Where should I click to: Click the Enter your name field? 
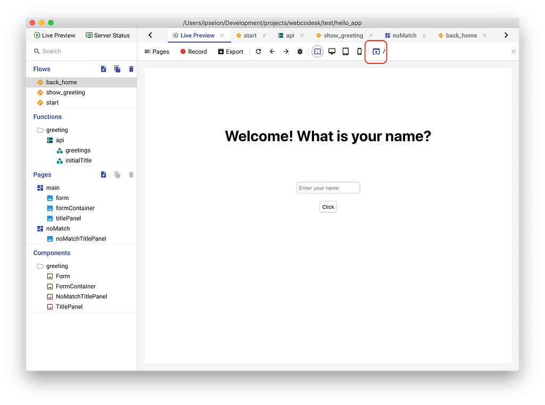(328, 188)
